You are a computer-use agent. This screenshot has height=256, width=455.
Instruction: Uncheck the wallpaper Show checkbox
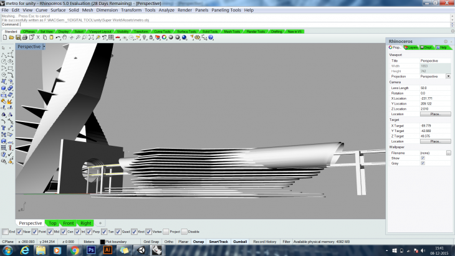coord(423,158)
